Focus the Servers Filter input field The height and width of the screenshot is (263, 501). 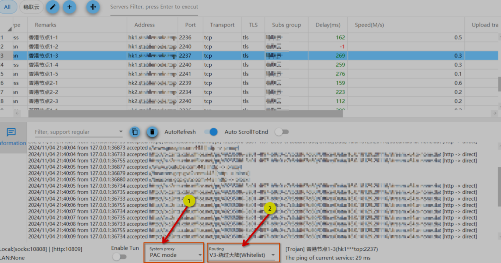[154, 7]
